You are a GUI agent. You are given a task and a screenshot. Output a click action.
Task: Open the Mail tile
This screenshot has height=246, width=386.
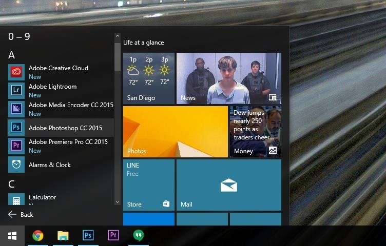pyautogui.click(x=229, y=185)
